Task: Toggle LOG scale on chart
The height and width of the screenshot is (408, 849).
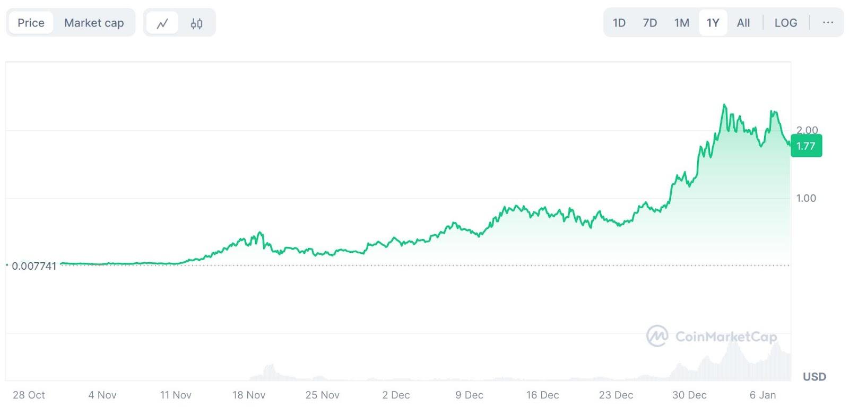Action: (x=785, y=23)
